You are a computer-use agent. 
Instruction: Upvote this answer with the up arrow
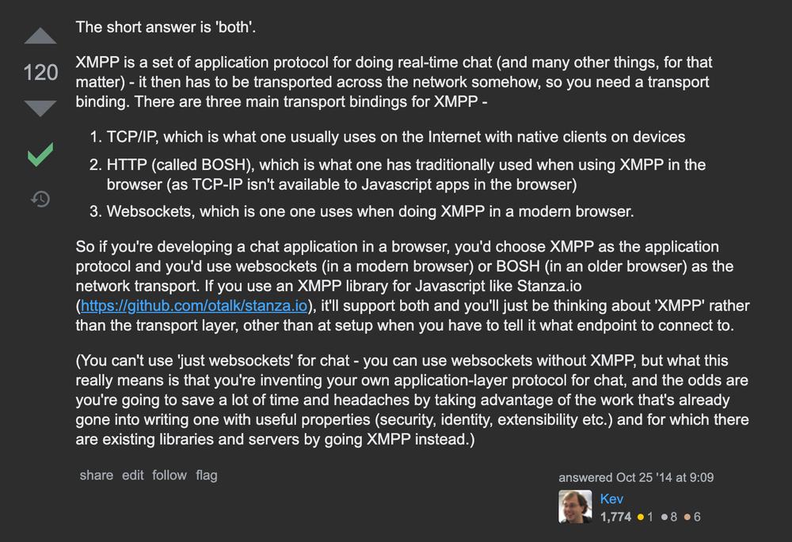pos(40,36)
